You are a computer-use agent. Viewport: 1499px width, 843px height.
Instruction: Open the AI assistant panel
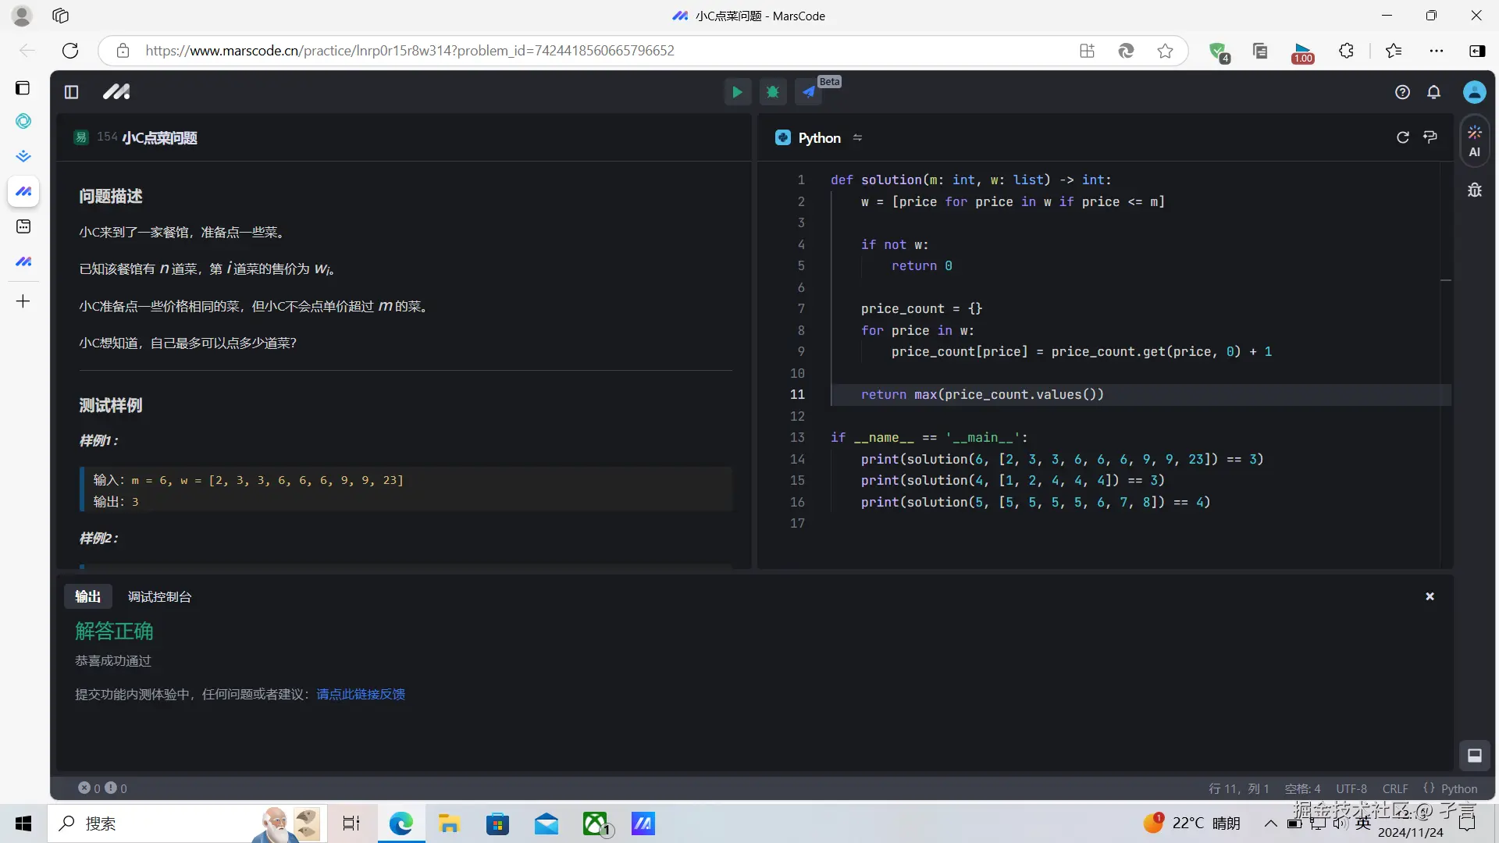pyautogui.click(x=1474, y=141)
